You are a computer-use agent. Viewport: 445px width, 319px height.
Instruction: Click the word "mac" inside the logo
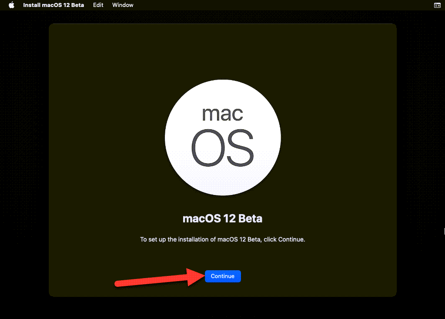(x=223, y=113)
